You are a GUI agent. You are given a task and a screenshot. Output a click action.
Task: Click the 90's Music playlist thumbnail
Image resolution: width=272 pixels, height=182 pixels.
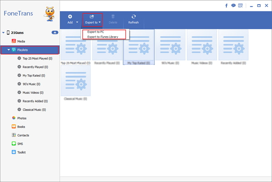click(170, 45)
